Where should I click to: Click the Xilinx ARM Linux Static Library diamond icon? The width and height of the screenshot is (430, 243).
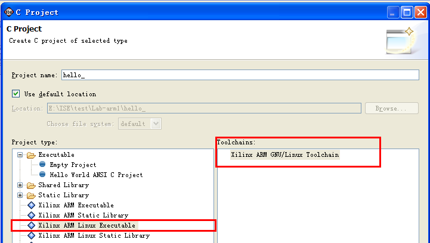[32, 236]
